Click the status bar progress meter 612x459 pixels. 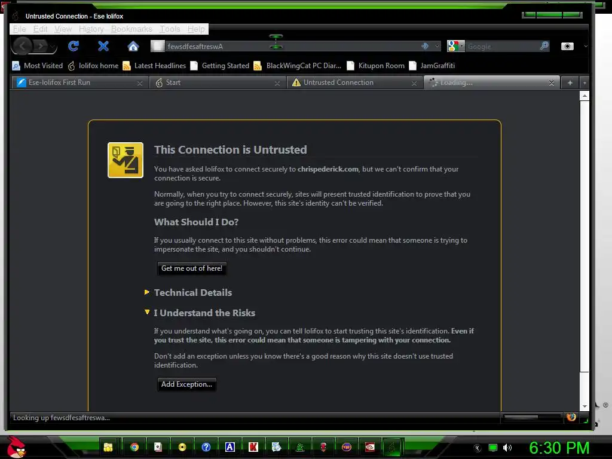(531, 417)
